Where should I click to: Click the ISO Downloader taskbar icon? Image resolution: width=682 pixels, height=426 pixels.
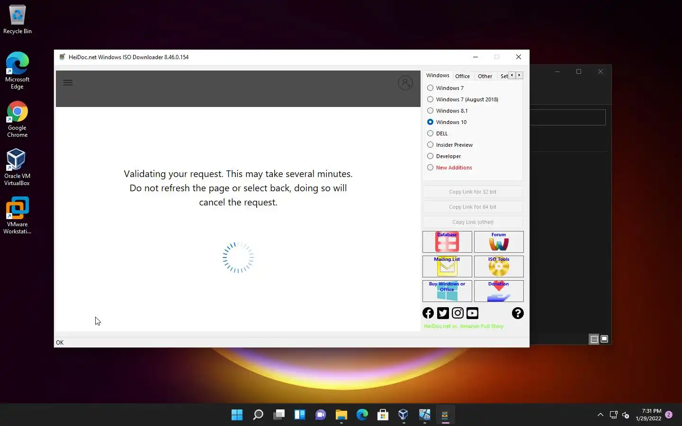pos(445,415)
